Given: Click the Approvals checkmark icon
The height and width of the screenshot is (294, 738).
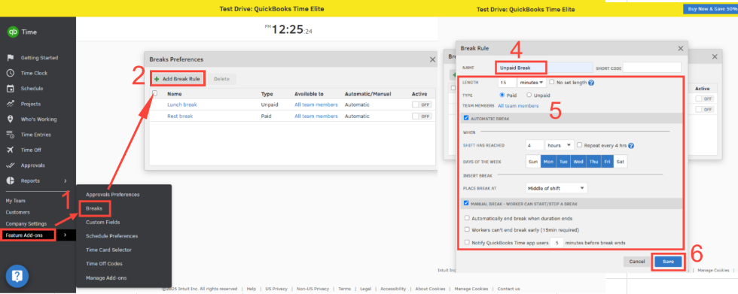Looking at the screenshot, I should point(11,165).
